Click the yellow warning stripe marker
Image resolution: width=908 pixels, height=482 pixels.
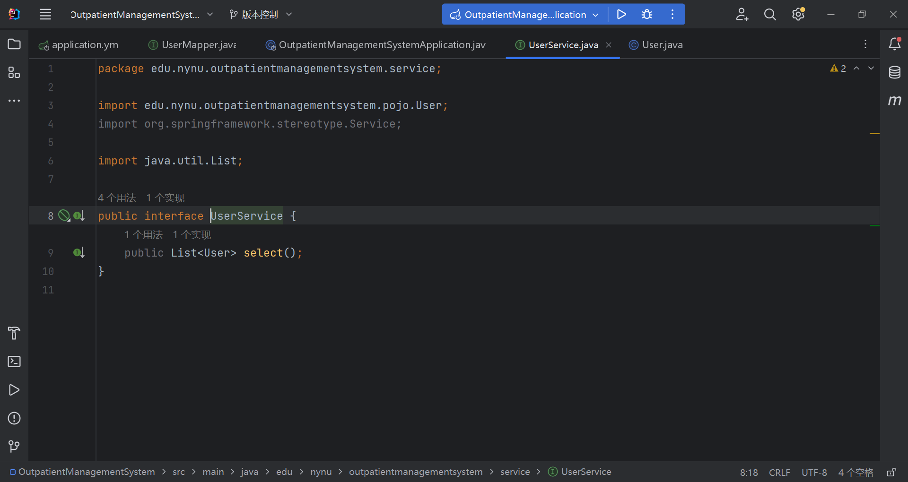[874, 134]
